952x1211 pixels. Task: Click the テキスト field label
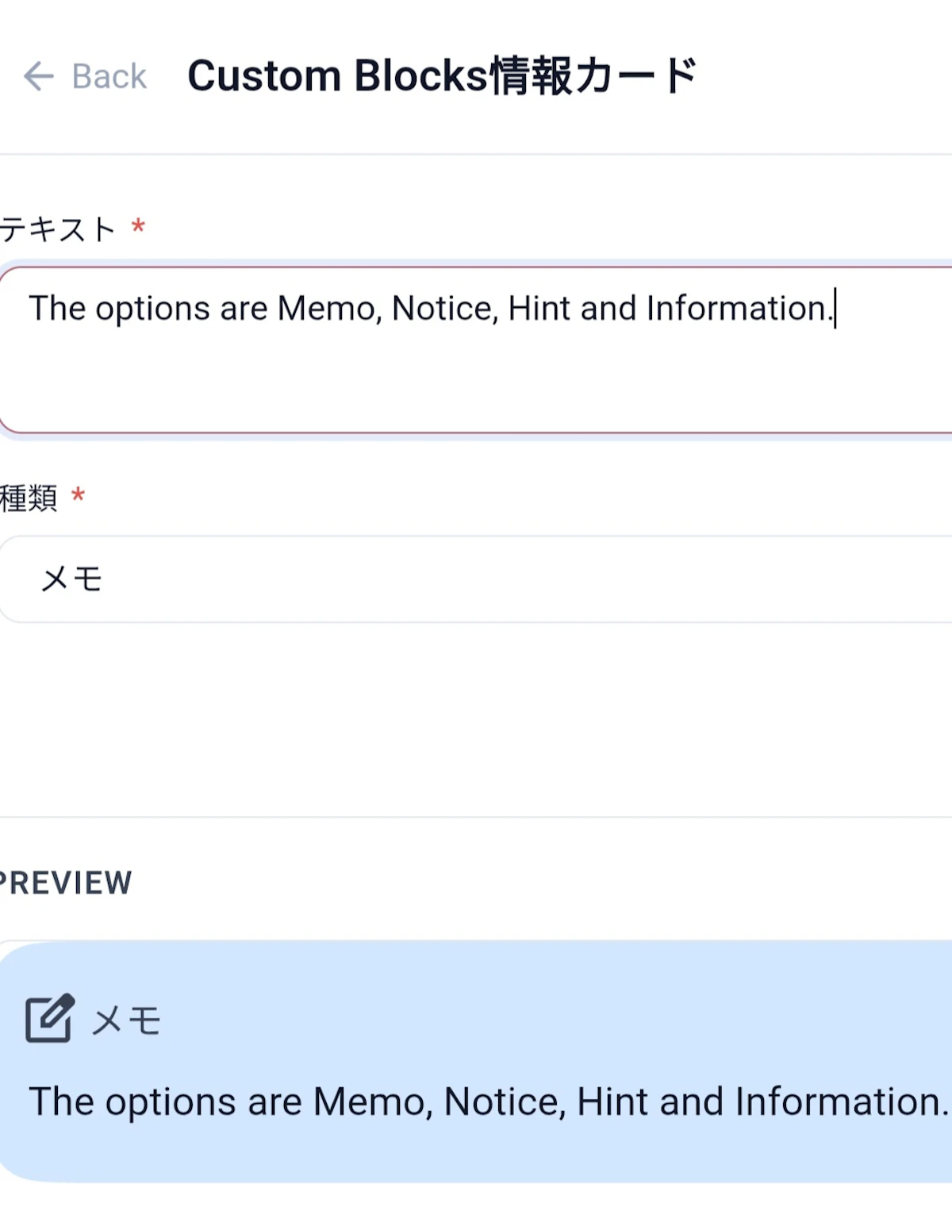point(58,229)
